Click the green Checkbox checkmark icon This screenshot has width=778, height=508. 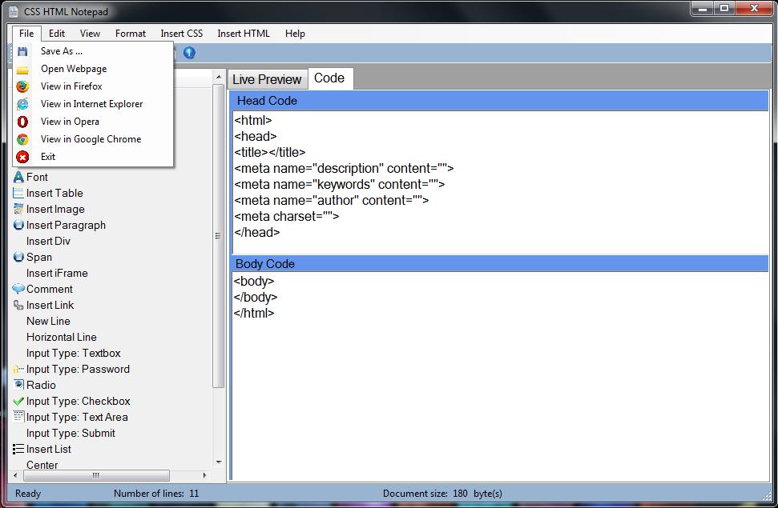18,401
